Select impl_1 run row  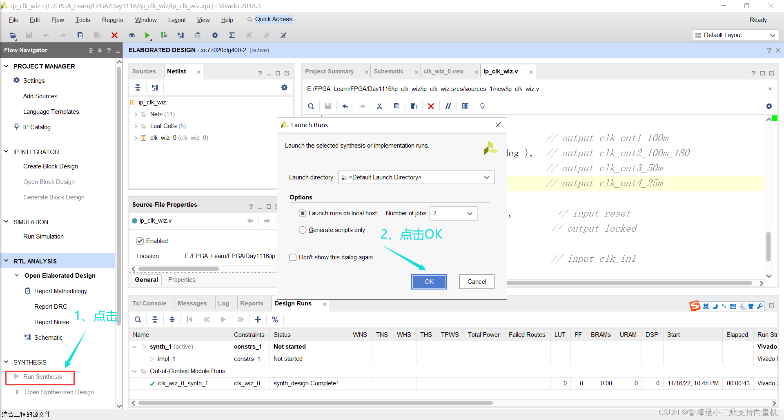tap(453, 359)
